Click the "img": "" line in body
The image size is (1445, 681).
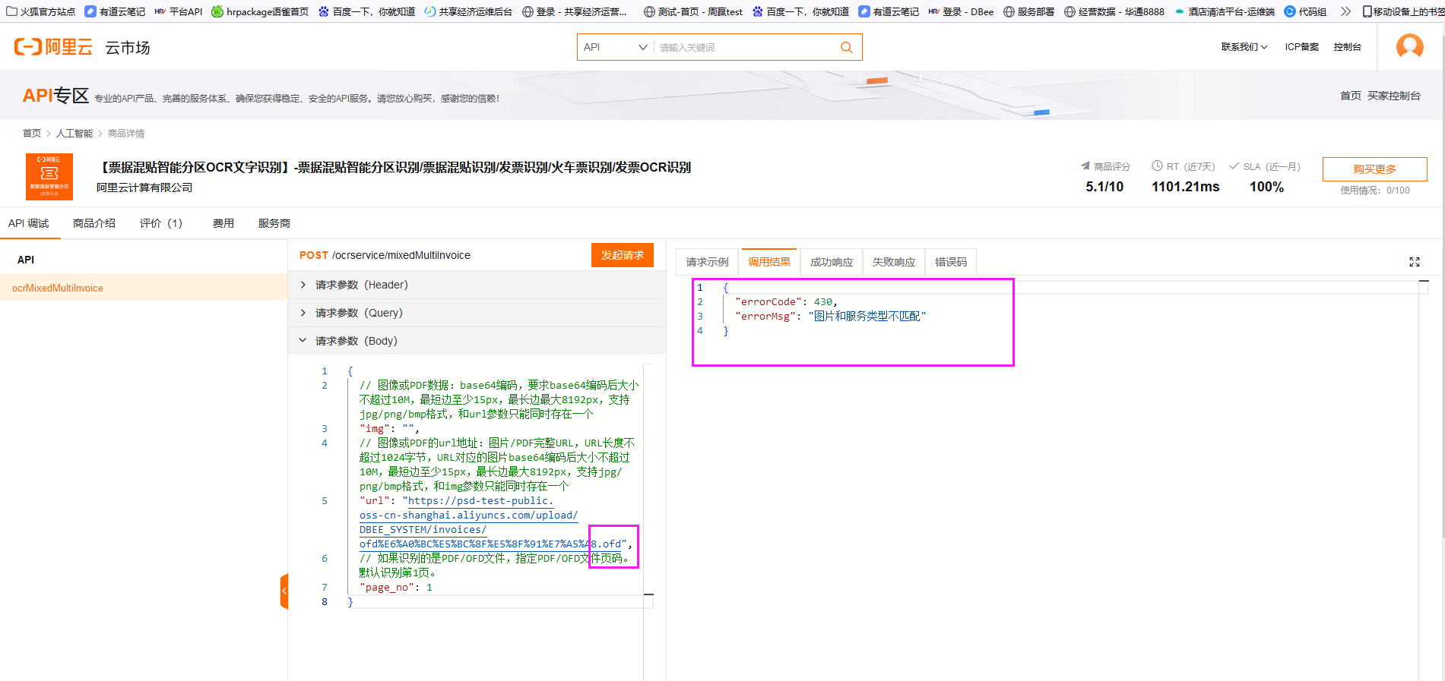pos(389,429)
